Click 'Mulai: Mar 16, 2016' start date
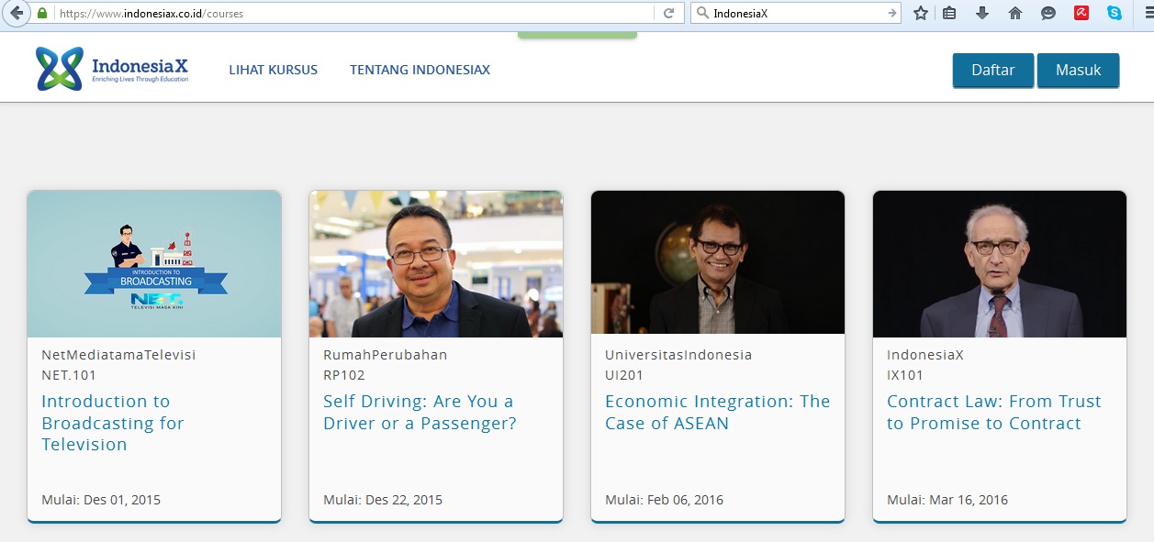 [947, 500]
